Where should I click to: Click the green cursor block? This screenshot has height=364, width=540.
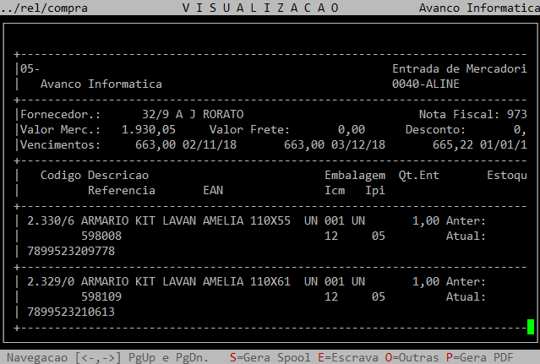coord(530,327)
